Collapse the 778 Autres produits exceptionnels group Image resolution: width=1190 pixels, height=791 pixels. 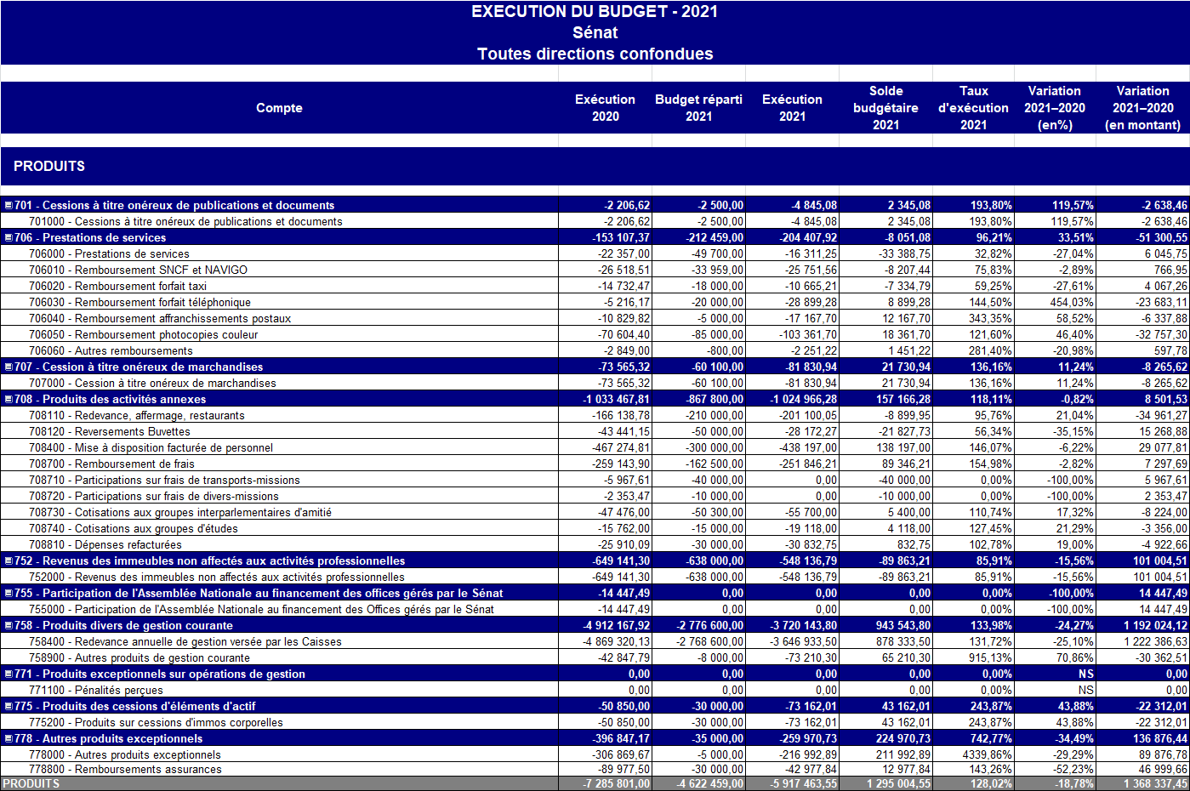[9, 738]
